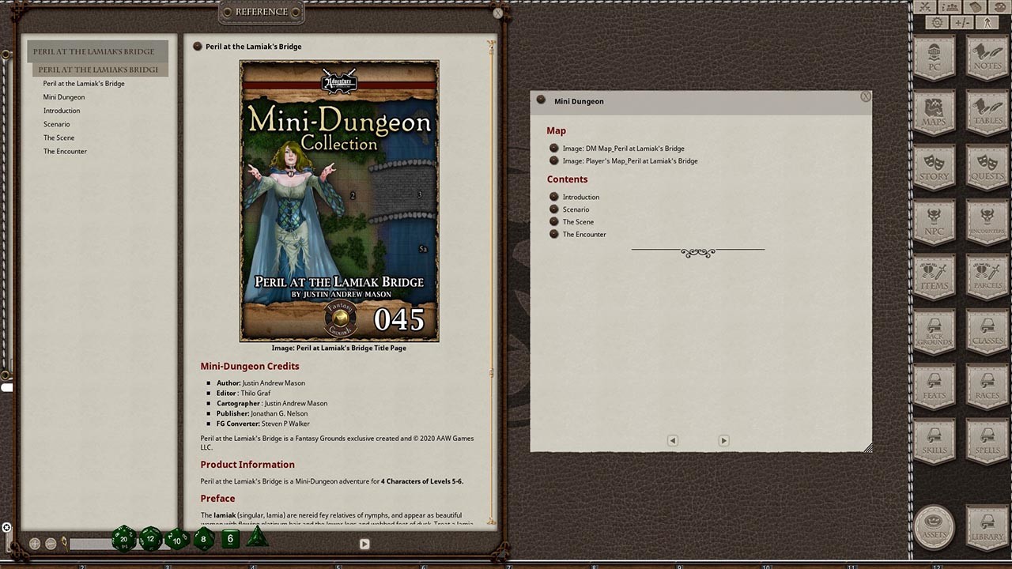Open the Notes panel
The image size is (1012, 569).
click(986, 58)
